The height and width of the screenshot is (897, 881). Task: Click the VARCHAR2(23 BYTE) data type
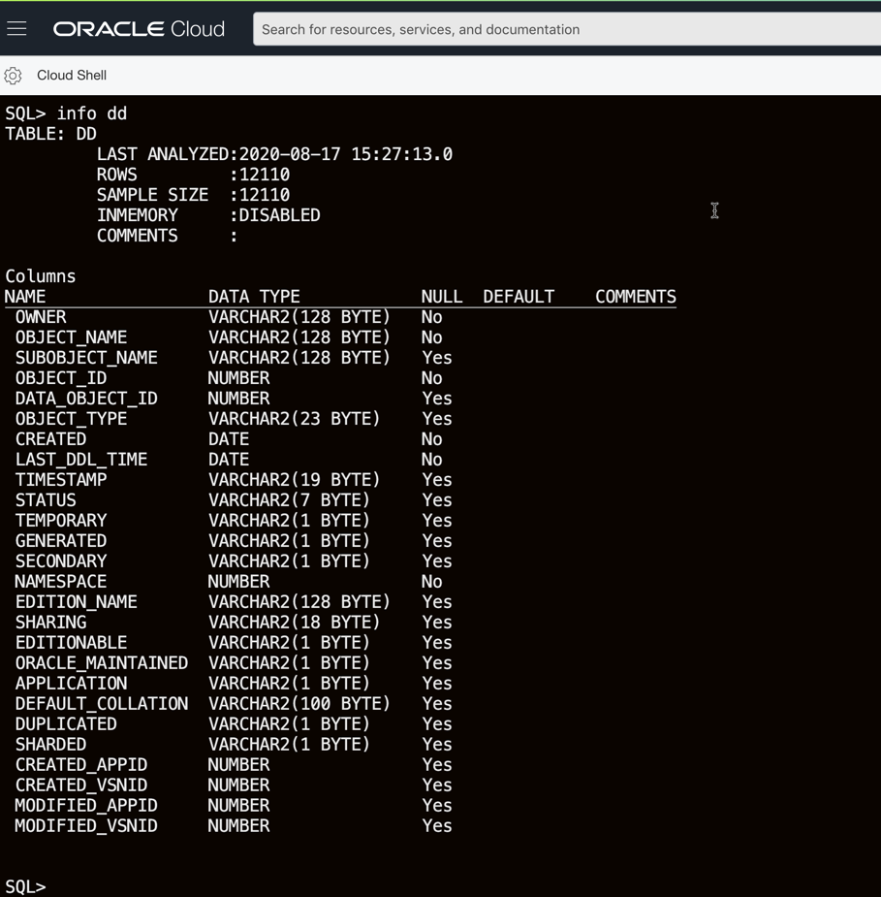pyautogui.click(x=294, y=419)
